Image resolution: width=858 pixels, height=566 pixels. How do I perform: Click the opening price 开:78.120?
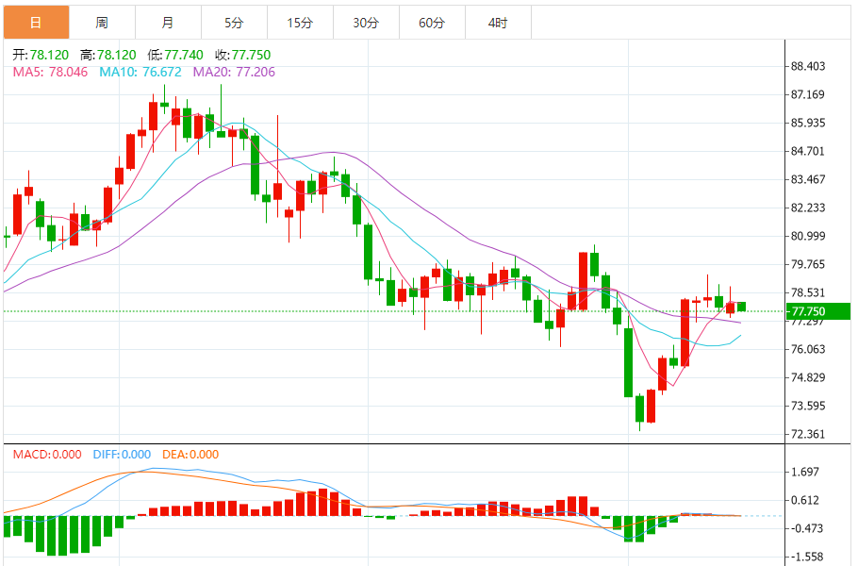click(41, 55)
